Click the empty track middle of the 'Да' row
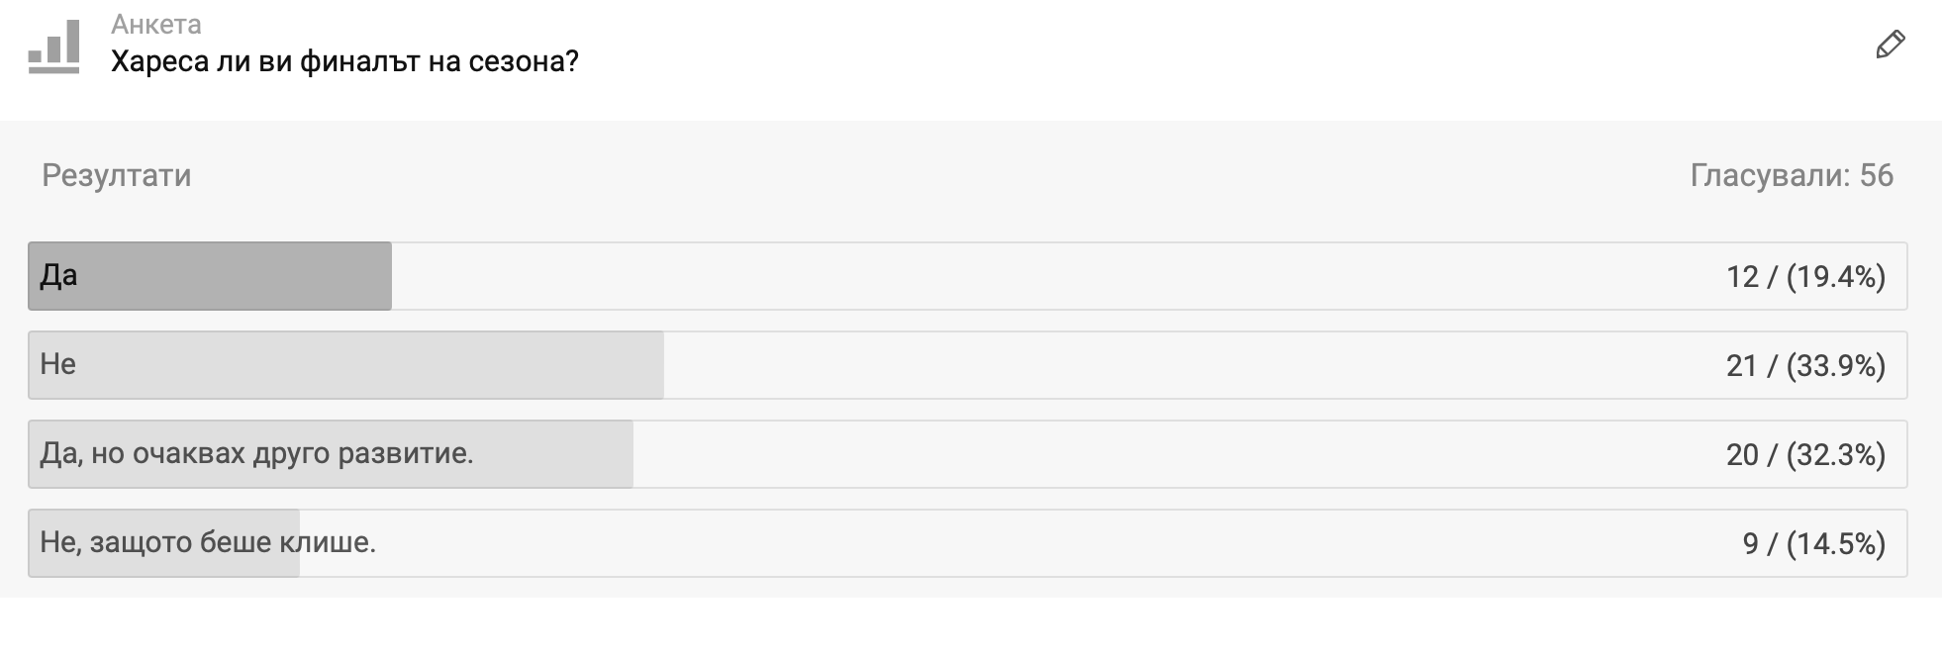1942x659 pixels. click(x=1049, y=276)
